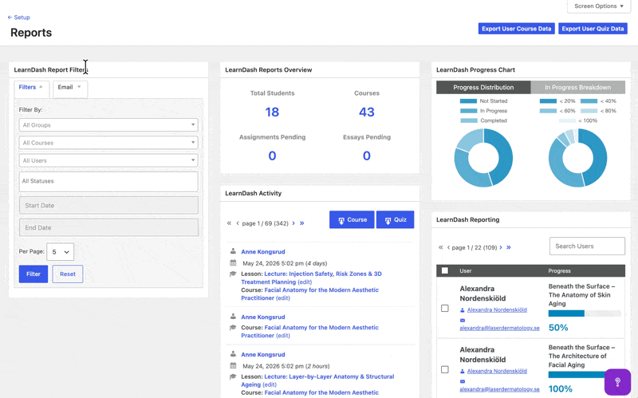Open the All Users dropdown
This screenshot has height=398, width=638.
click(x=108, y=160)
